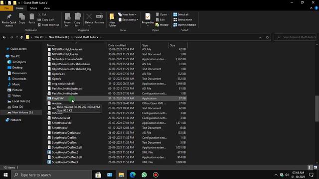The width and height of the screenshot is (319, 179).
Task: Open file Properties
Action: [x=148, y=20]
